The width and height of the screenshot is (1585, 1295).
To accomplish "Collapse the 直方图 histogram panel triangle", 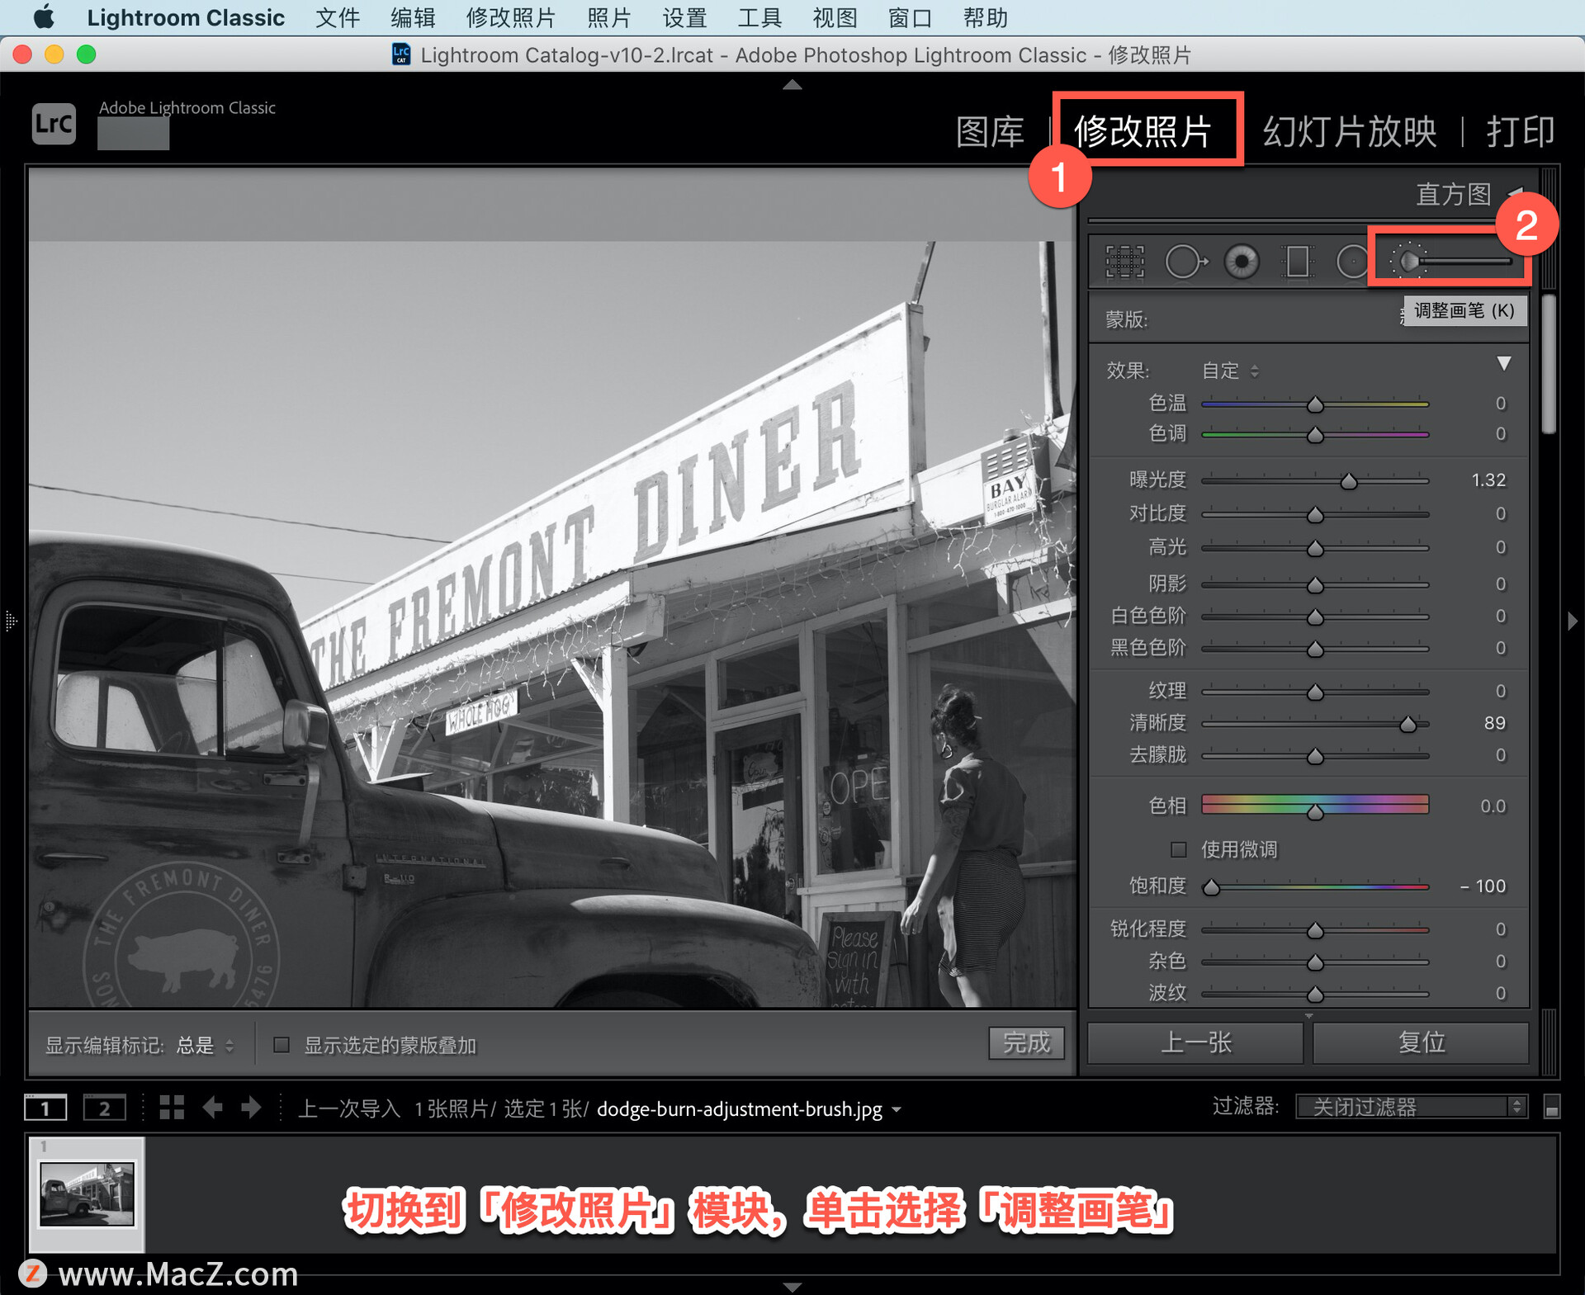I will (x=1516, y=193).
